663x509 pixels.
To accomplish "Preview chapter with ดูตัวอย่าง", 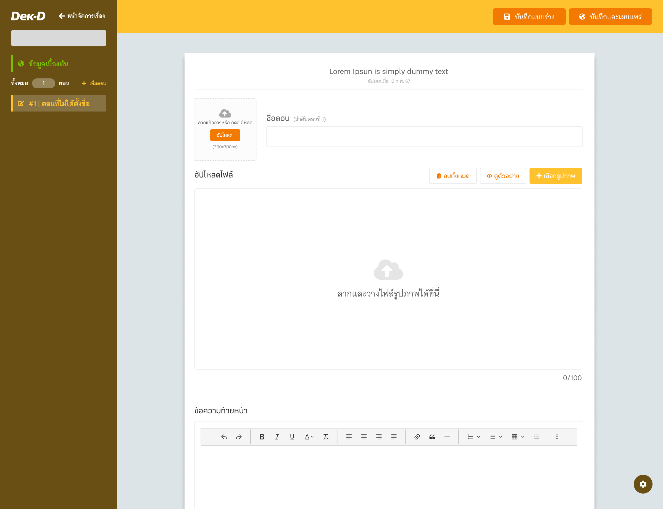I will pyautogui.click(x=503, y=176).
